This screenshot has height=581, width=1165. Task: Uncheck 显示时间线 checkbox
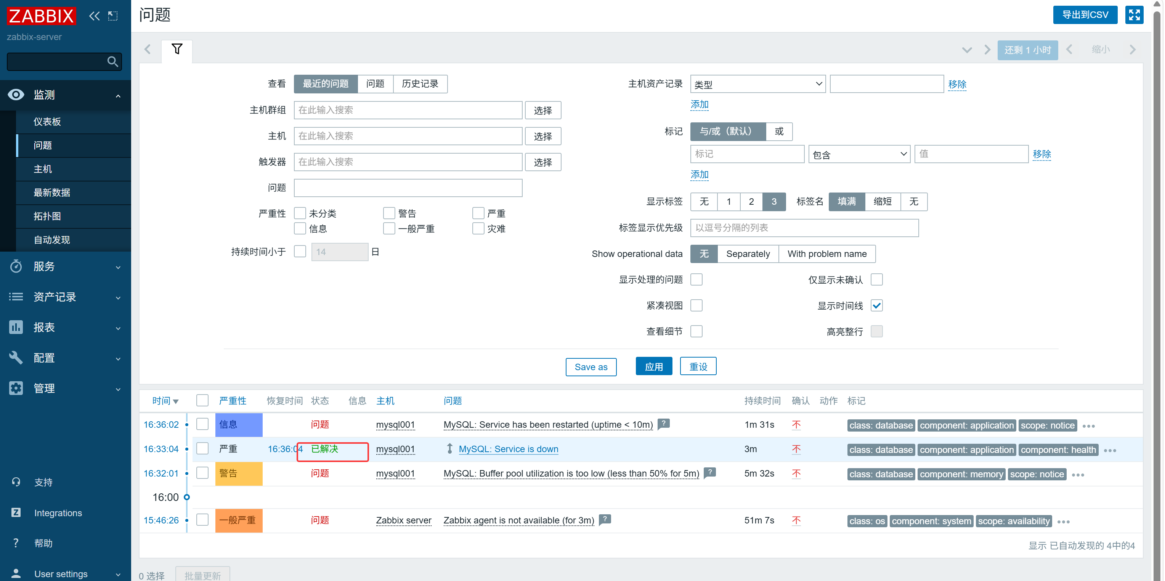coord(877,306)
